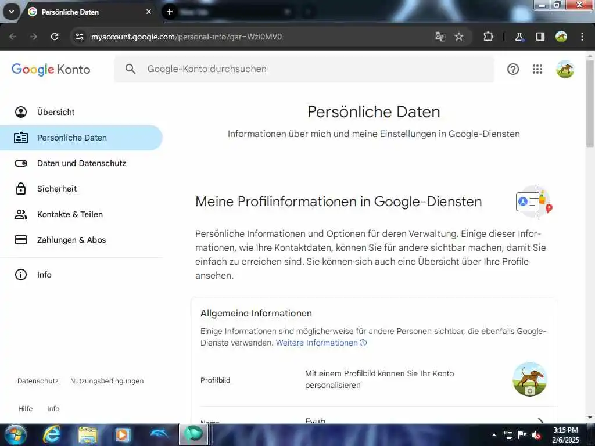Open the tab search dropdown arrow
Viewport: 595px width, 446px height.
pyautogui.click(x=12, y=12)
